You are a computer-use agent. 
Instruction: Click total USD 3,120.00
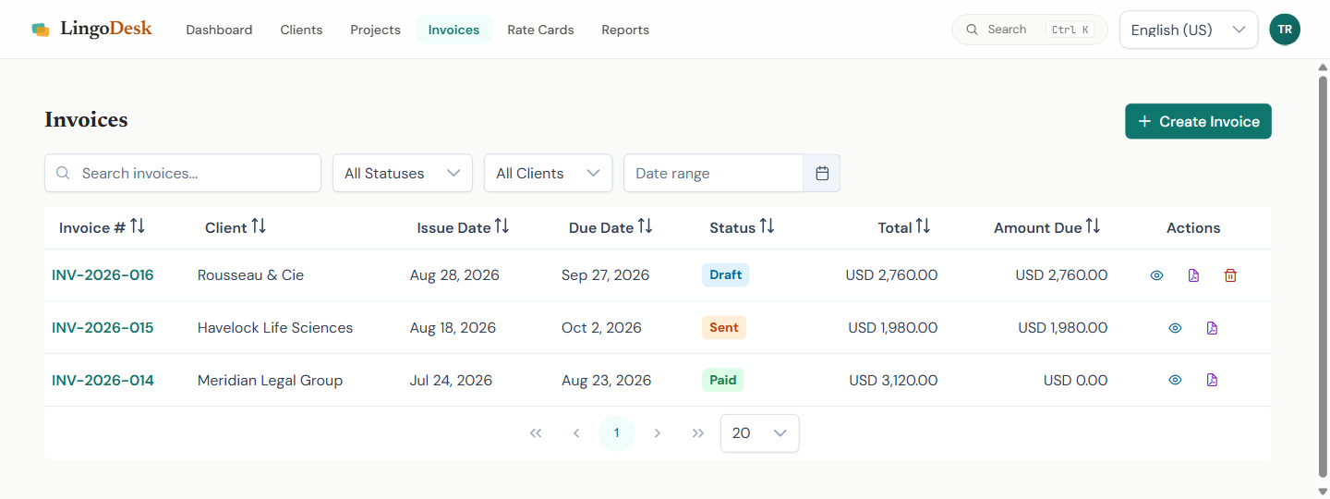point(893,380)
